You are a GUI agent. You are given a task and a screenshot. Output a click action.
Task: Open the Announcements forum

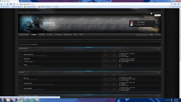28,54
